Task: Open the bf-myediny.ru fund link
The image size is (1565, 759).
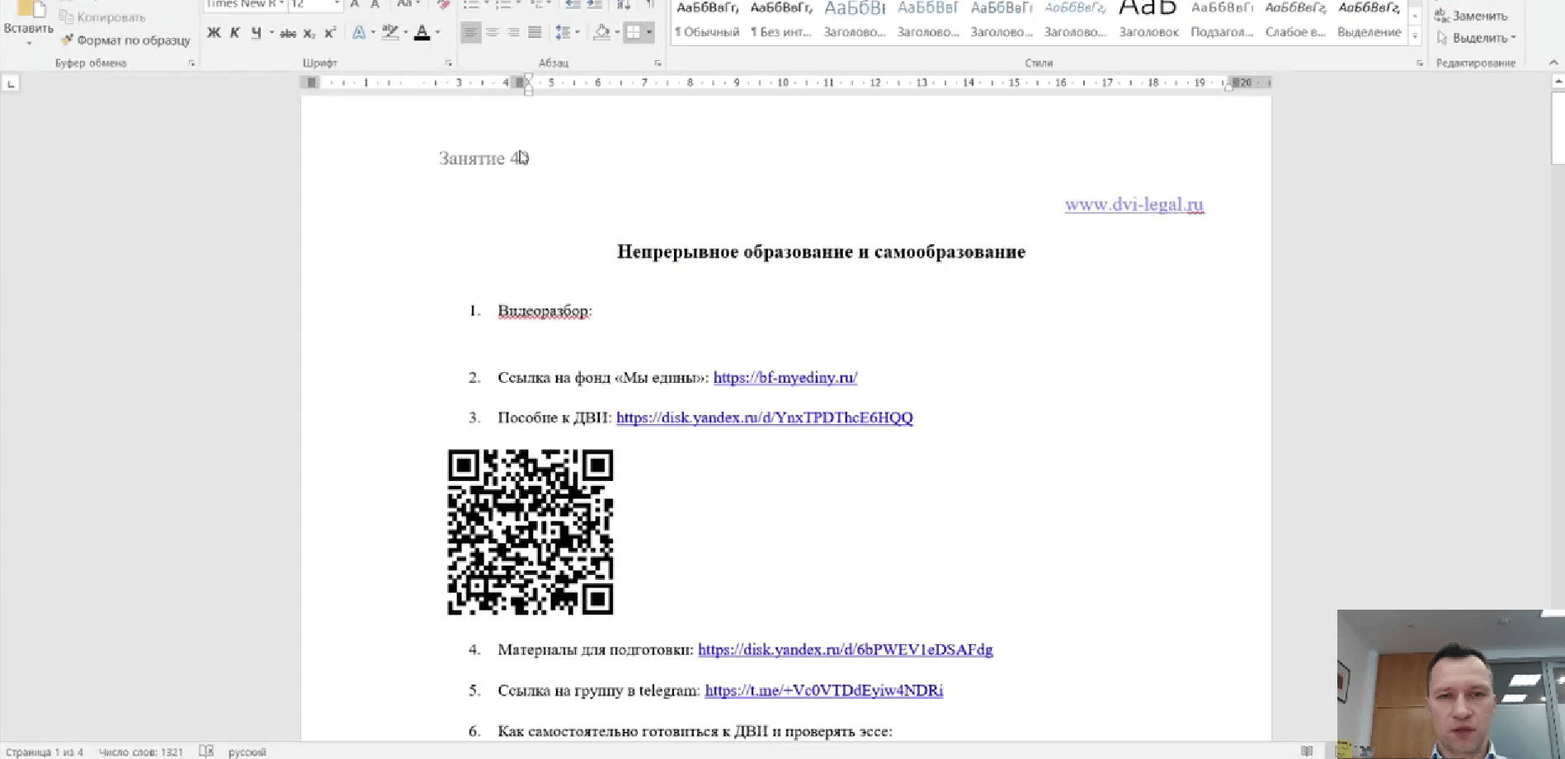Action: 785,377
